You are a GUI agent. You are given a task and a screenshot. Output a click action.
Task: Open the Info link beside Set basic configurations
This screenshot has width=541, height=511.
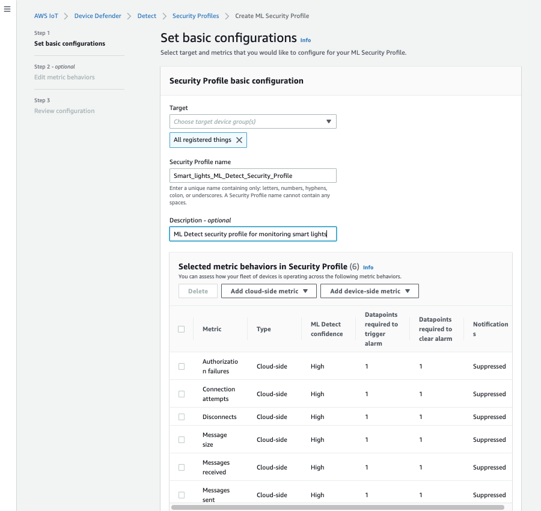coord(305,40)
